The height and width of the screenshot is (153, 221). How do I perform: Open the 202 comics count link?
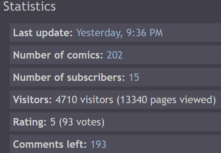click(x=115, y=55)
